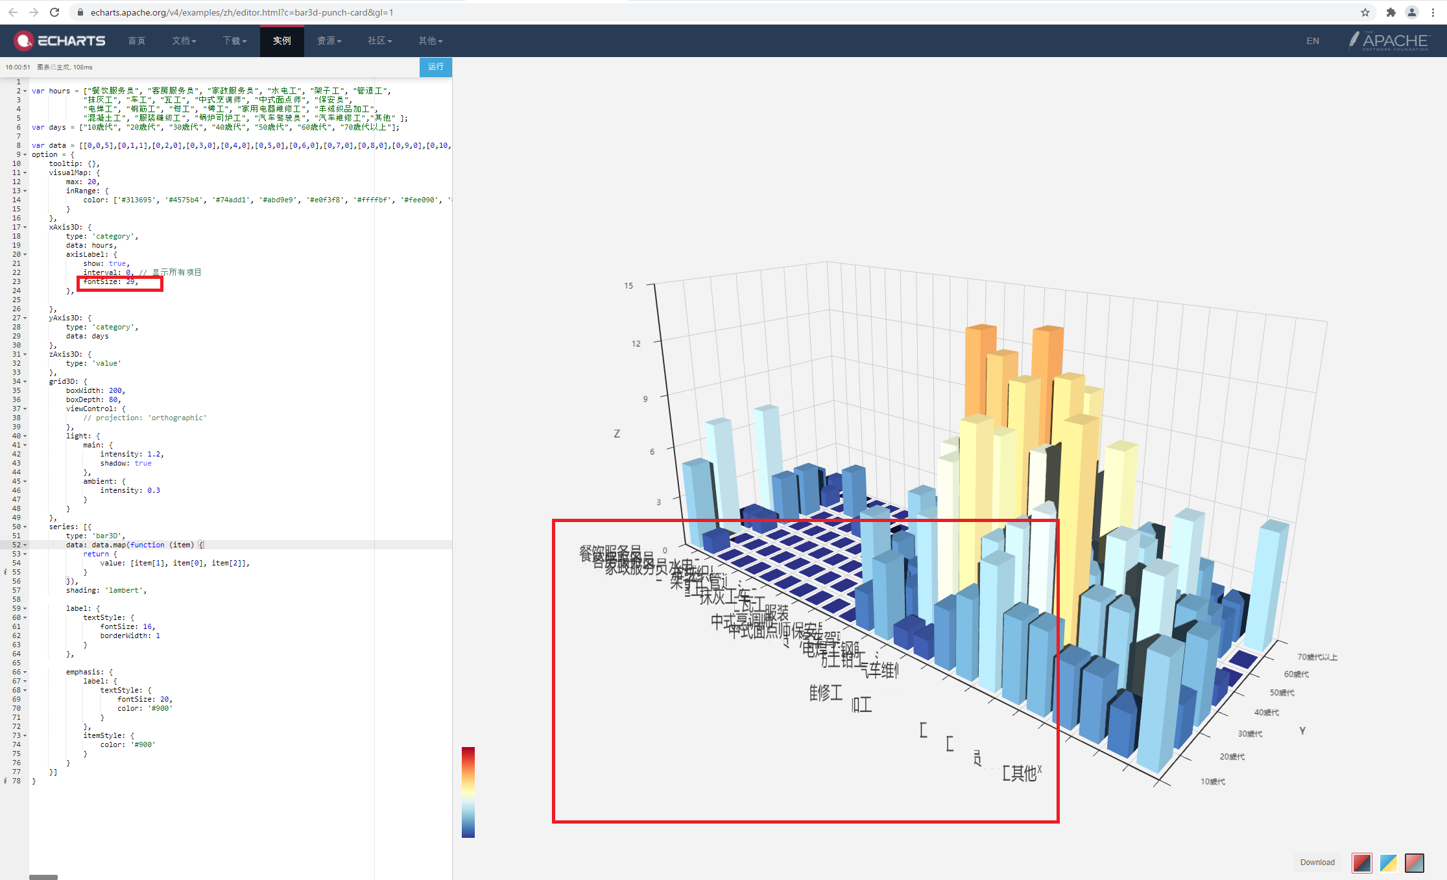This screenshot has width=1447, height=880.
Task: Open the 文档 dropdown menu
Action: click(x=184, y=40)
